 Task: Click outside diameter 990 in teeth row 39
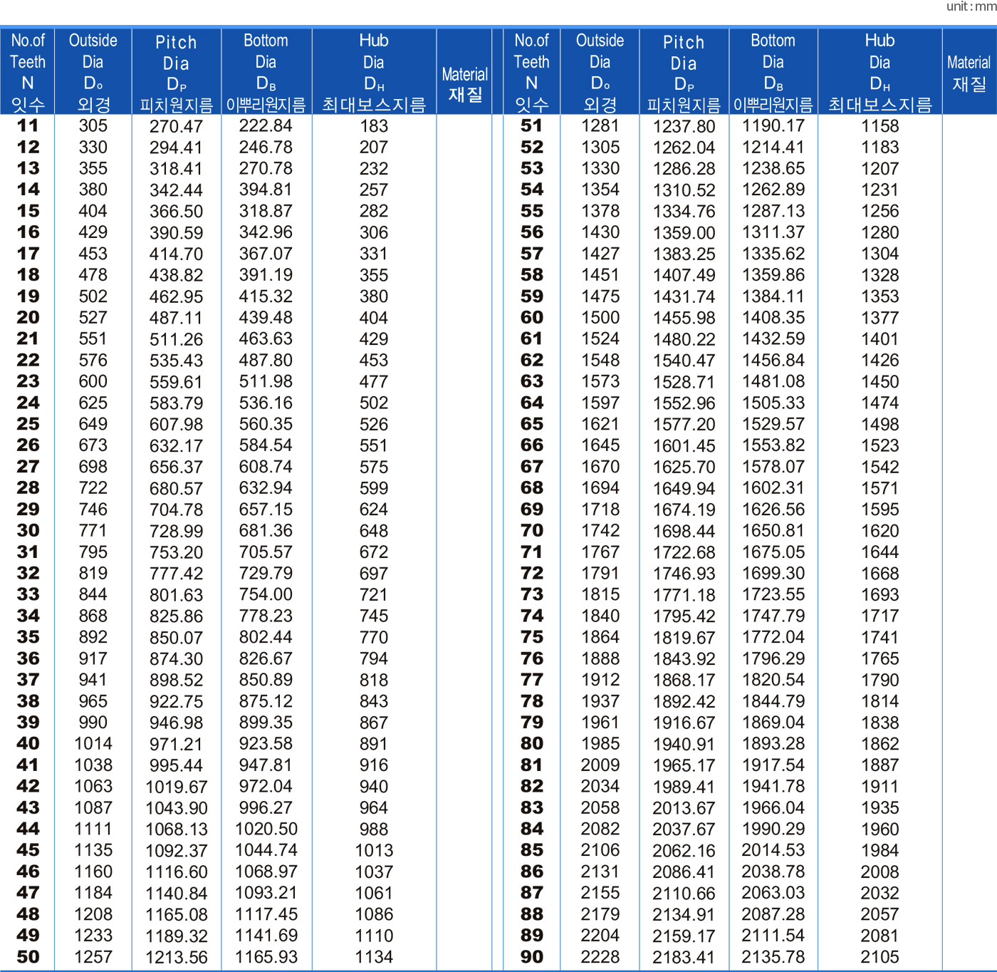pyautogui.click(x=93, y=723)
